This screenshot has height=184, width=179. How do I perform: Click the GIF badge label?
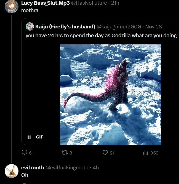(39, 137)
